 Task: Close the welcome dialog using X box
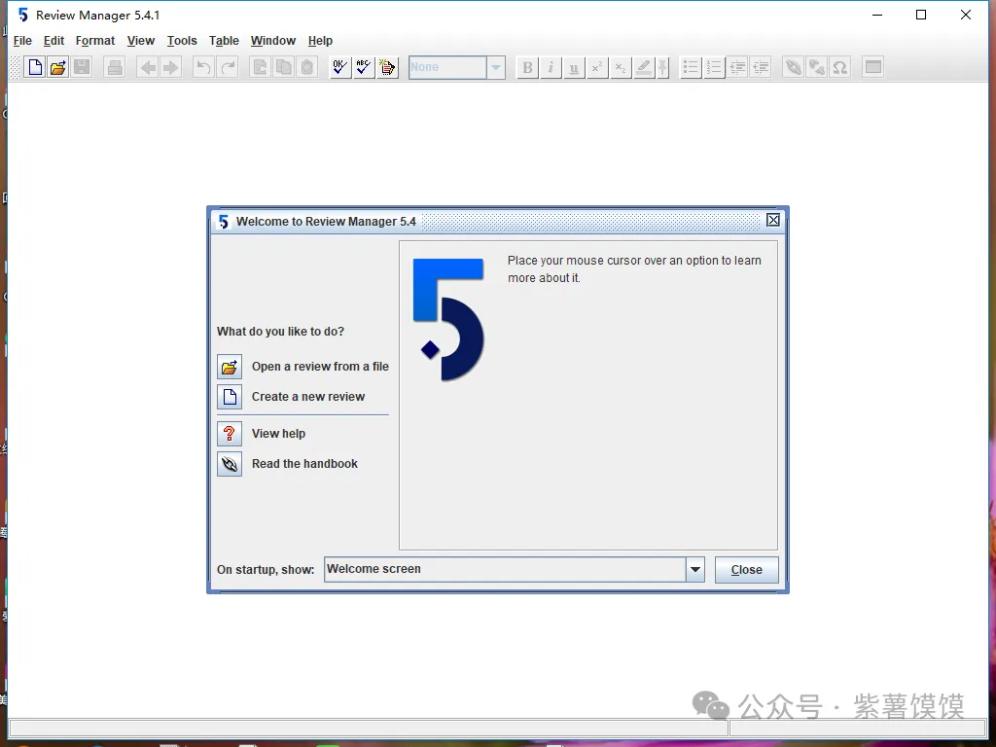click(x=773, y=221)
